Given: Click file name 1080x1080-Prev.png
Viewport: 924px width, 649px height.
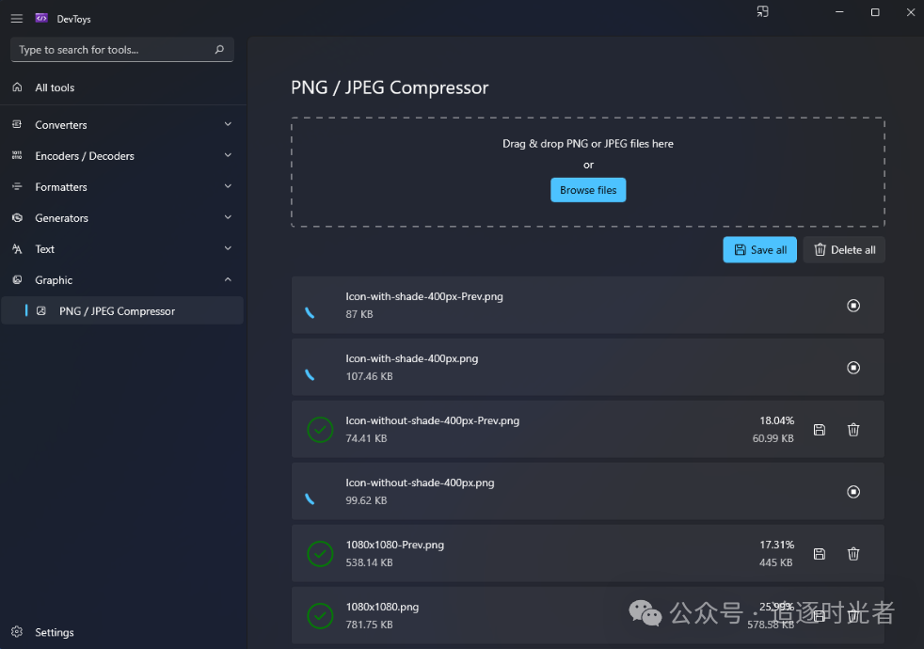Looking at the screenshot, I should click(395, 545).
